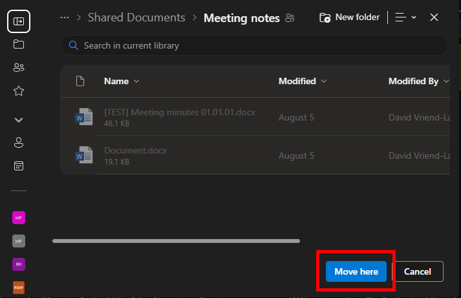Viewport: 461px width, 298px height.
Task: Open the shared people icon in sidebar
Action: tap(18, 68)
